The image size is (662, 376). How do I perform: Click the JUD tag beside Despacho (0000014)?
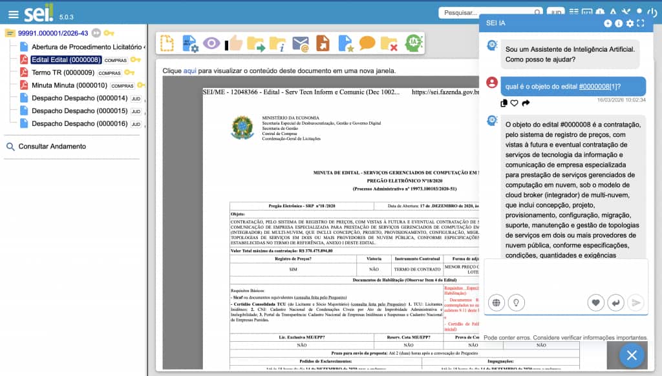point(136,99)
